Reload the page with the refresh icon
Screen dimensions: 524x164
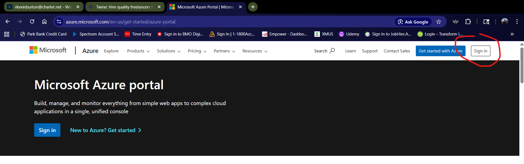[32, 22]
